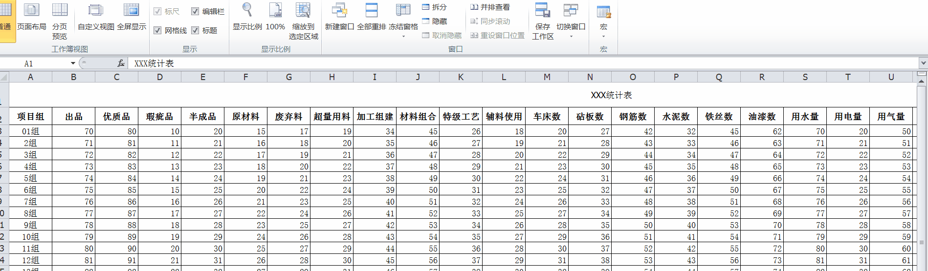
Task: Open the Name Box dropdown arrow
Action: [73, 63]
